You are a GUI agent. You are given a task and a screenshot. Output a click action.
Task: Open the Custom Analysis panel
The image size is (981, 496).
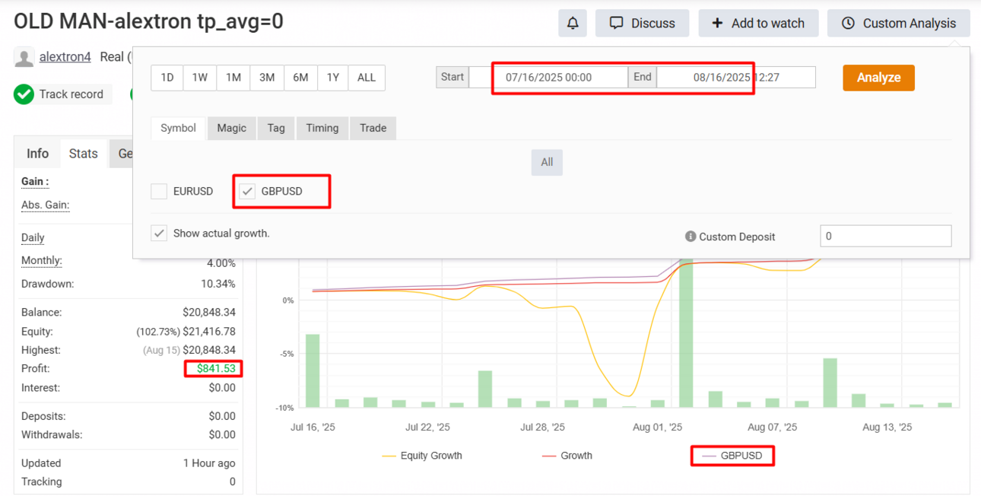point(898,24)
